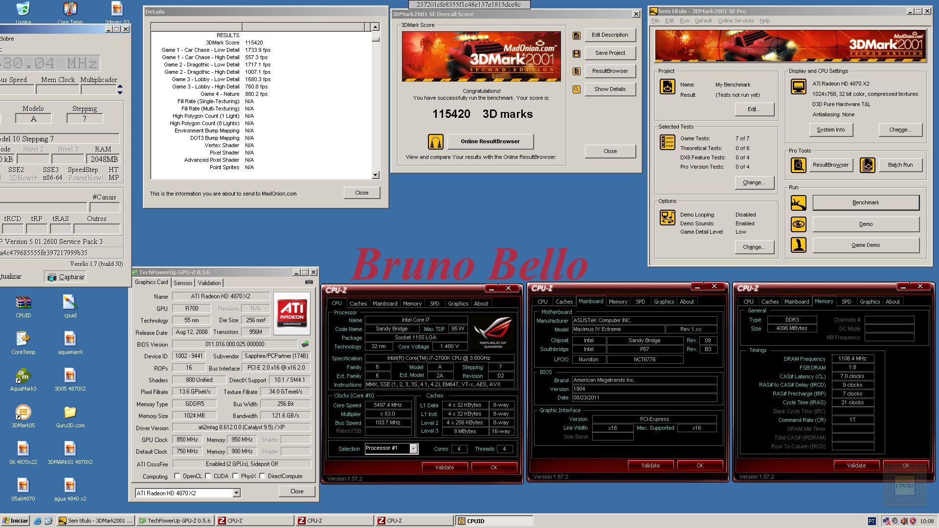Open the File menu in 3DMark2001
Image resolution: width=939 pixels, height=528 pixels.
[x=655, y=21]
